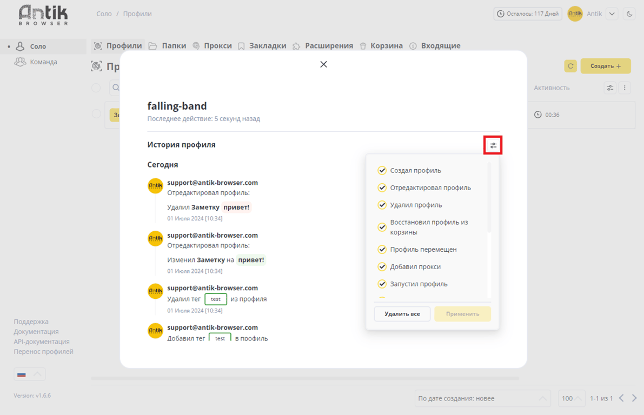This screenshot has width=644, height=415.
Task: Expand the Antik account dropdown chevron
Action: [x=612, y=14]
